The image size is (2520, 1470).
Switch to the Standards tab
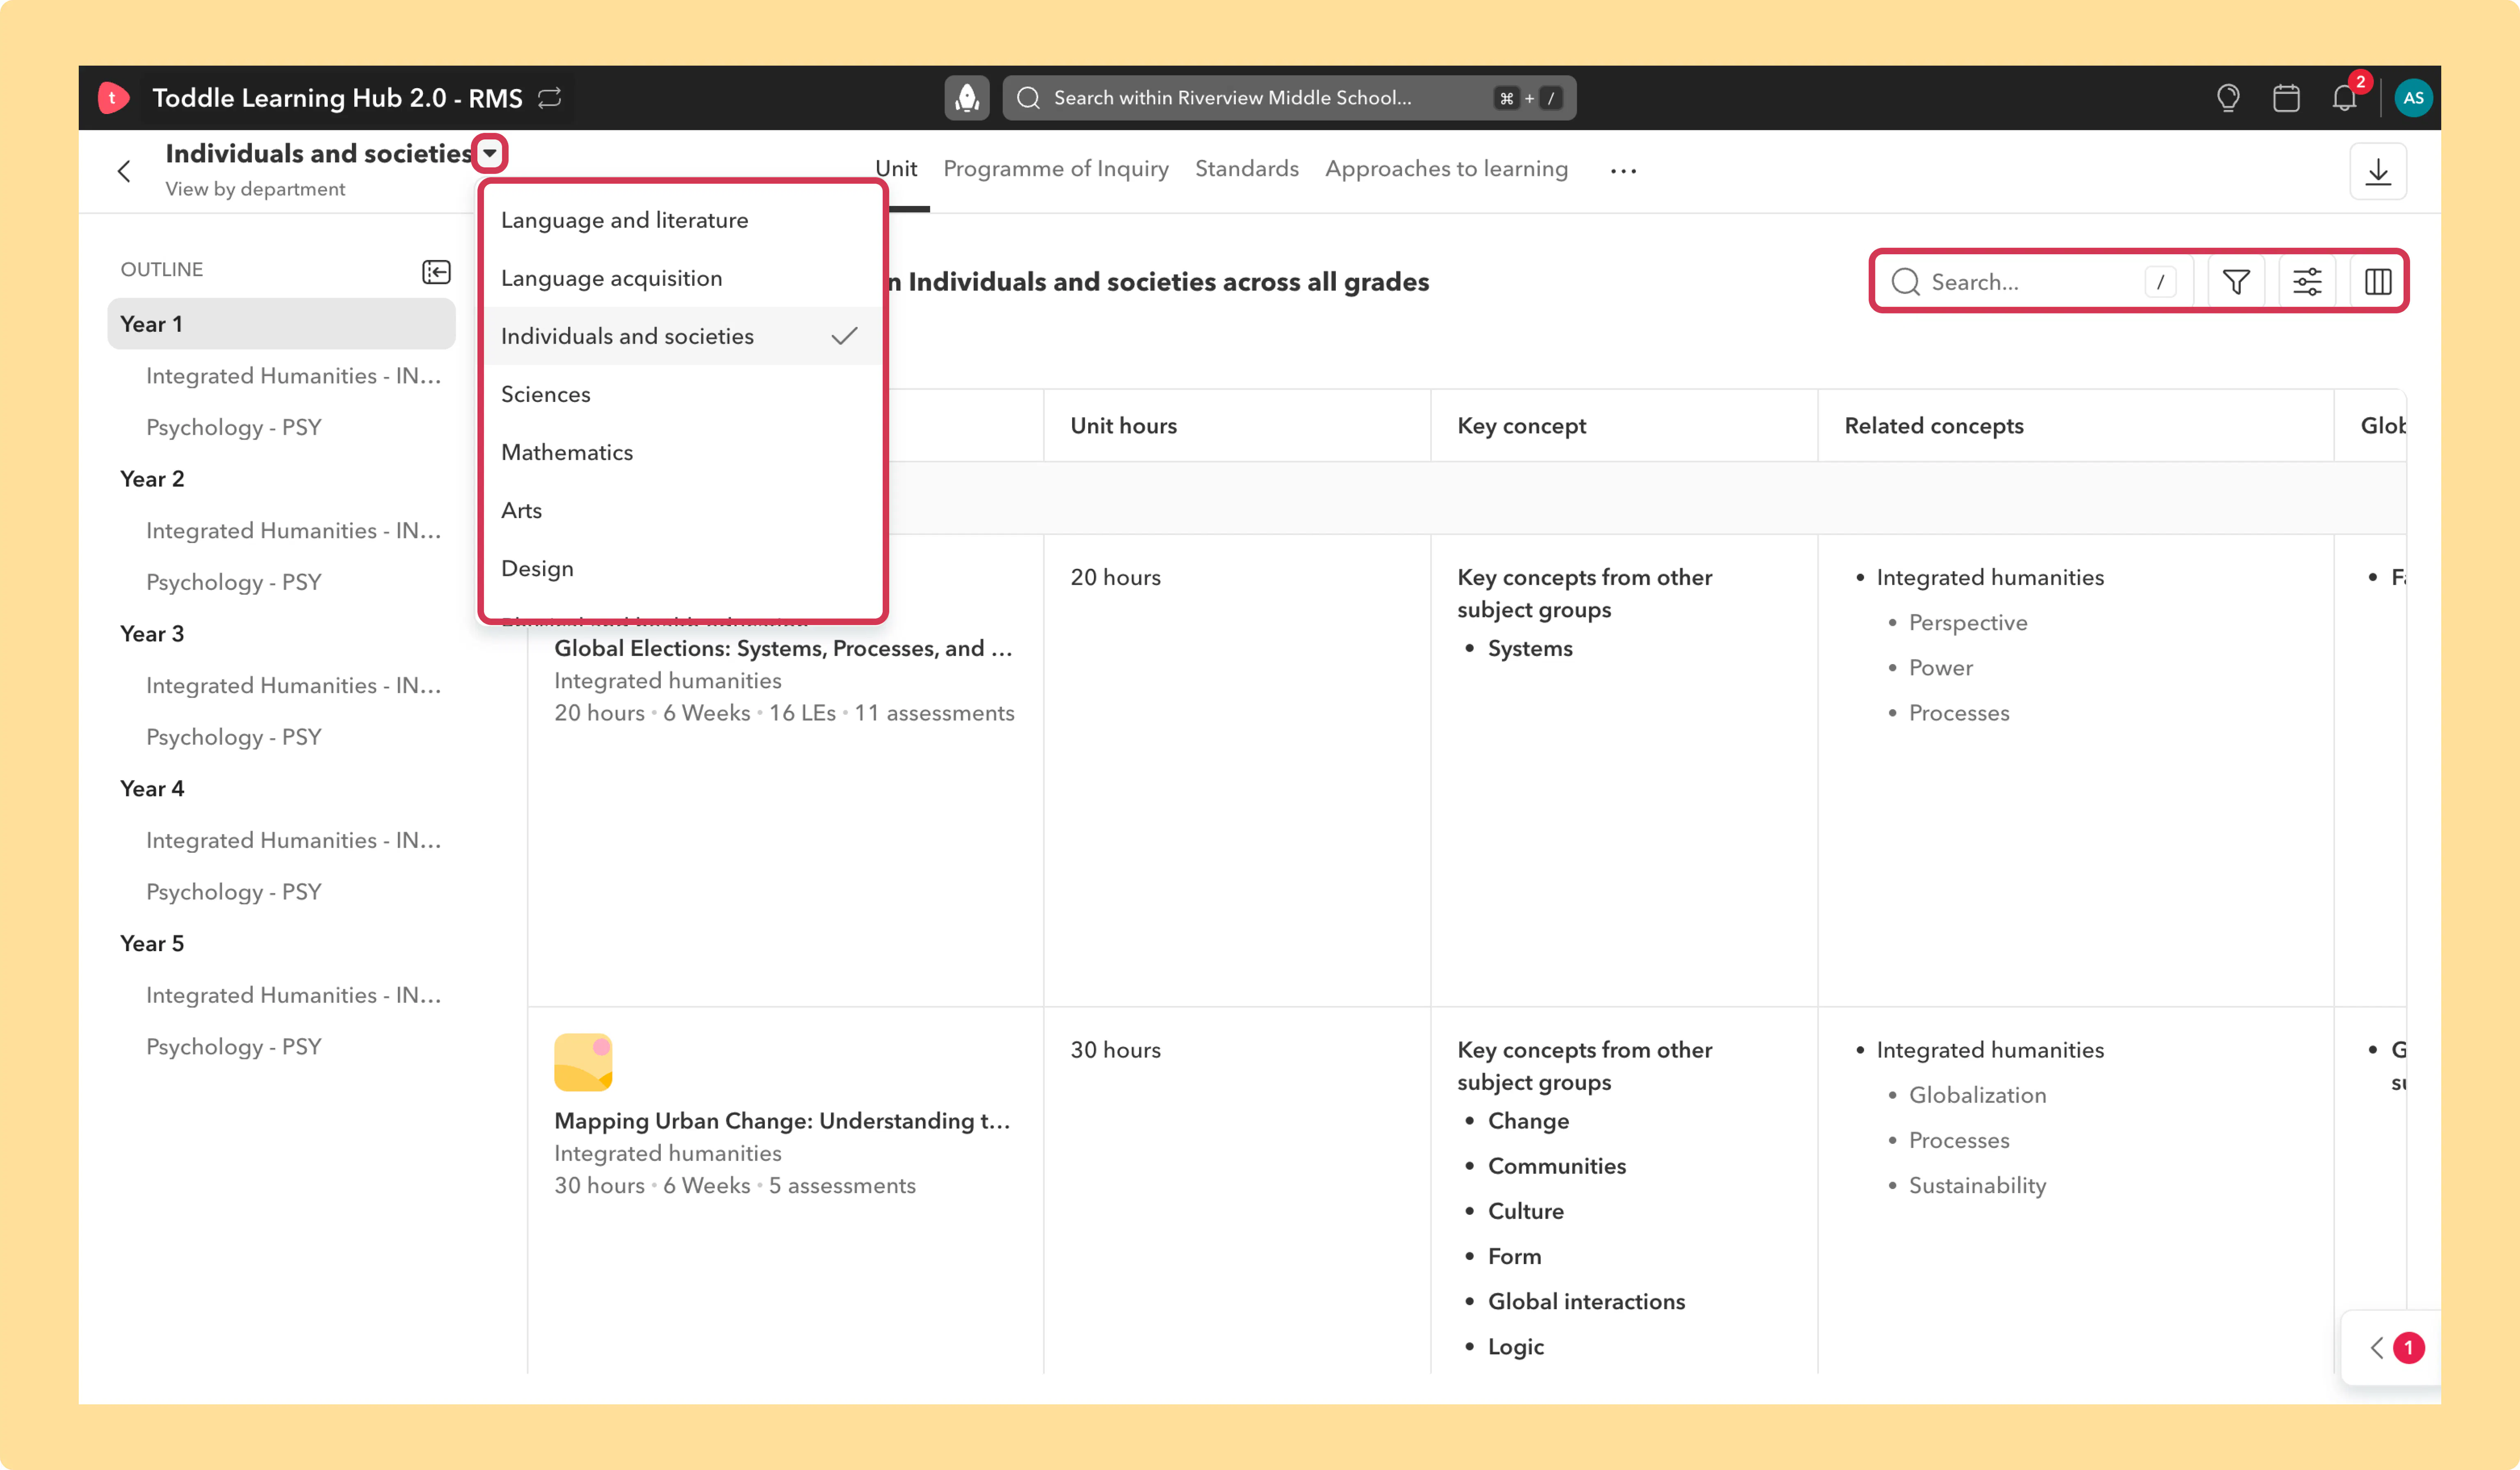click(x=1247, y=169)
